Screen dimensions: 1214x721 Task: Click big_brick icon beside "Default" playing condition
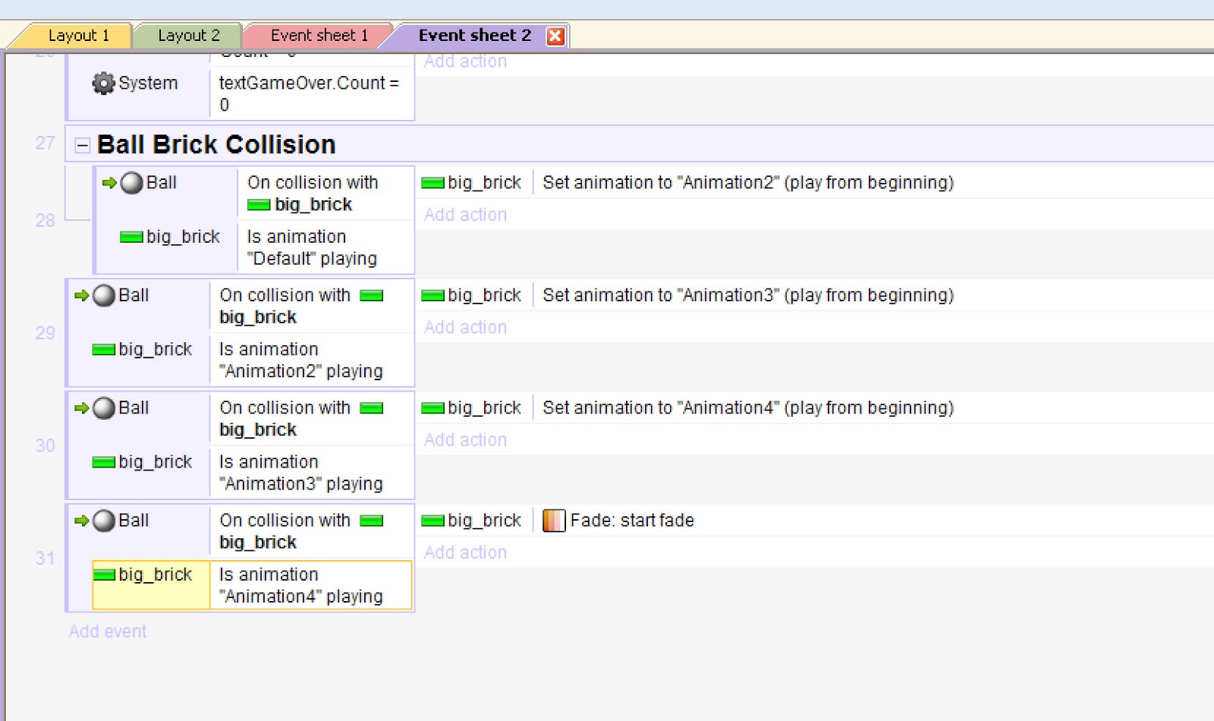pos(131,238)
